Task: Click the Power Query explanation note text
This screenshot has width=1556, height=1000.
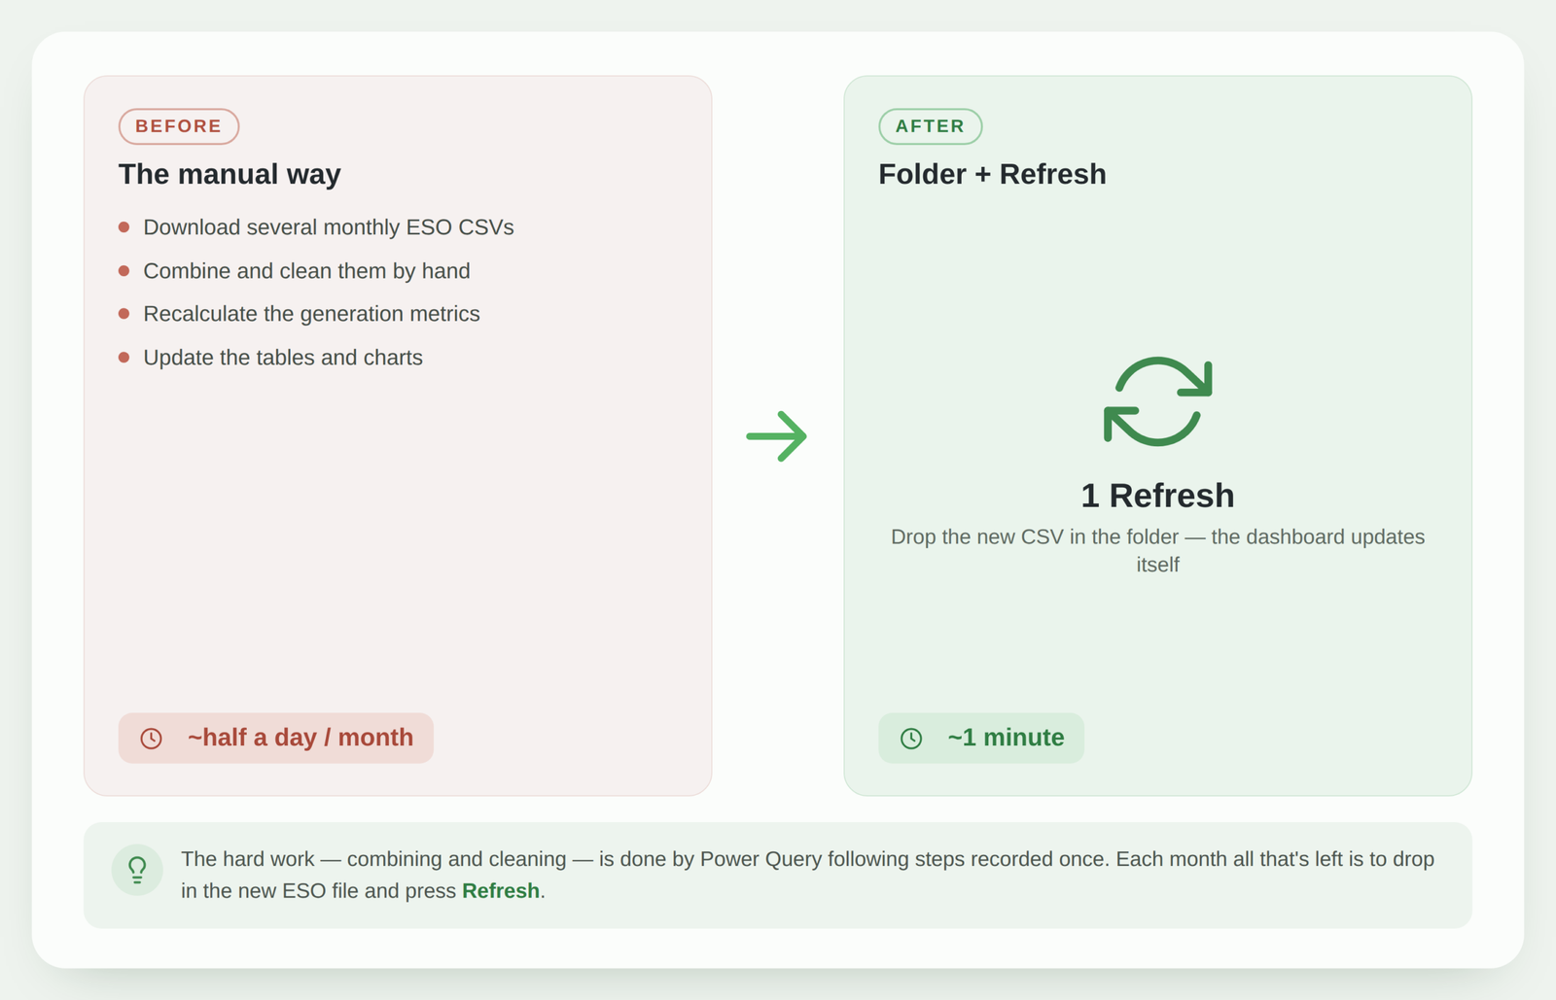Action: (807, 875)
